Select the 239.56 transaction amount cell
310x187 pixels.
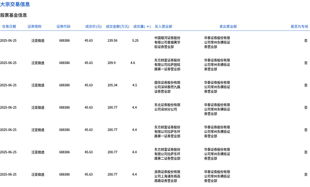[x=112, y=41]
